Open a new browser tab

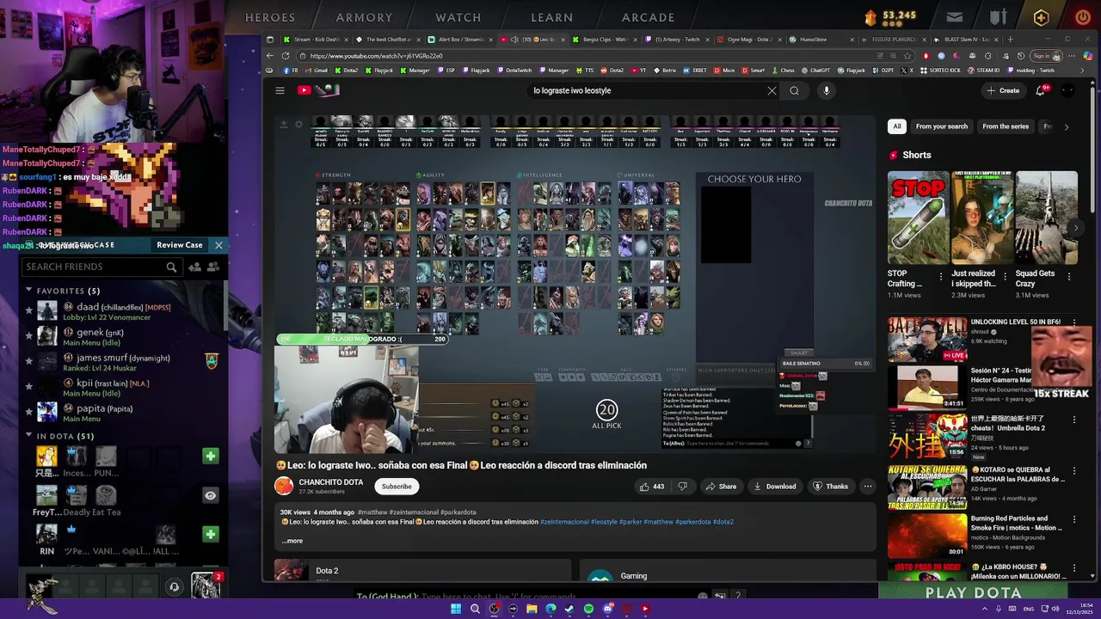tap(1011, 40)
